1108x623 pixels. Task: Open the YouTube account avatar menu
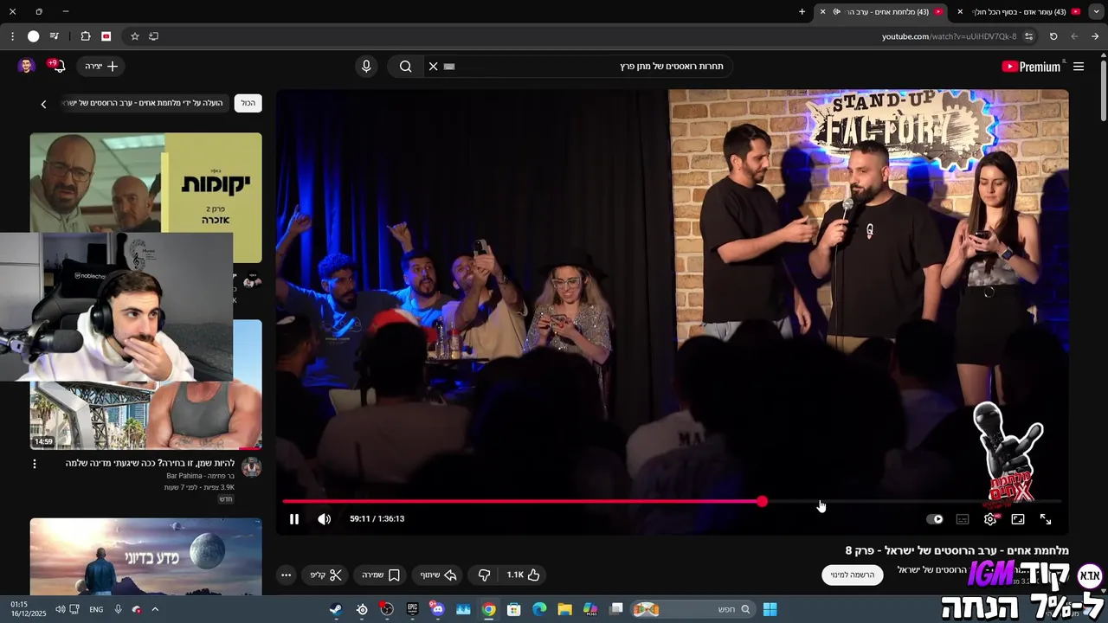coord(26,67)
